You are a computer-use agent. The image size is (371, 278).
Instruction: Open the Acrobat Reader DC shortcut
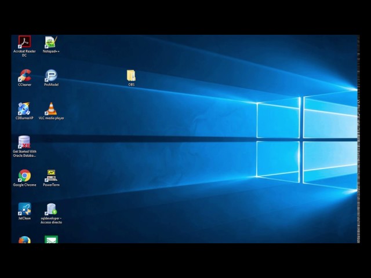24,42
